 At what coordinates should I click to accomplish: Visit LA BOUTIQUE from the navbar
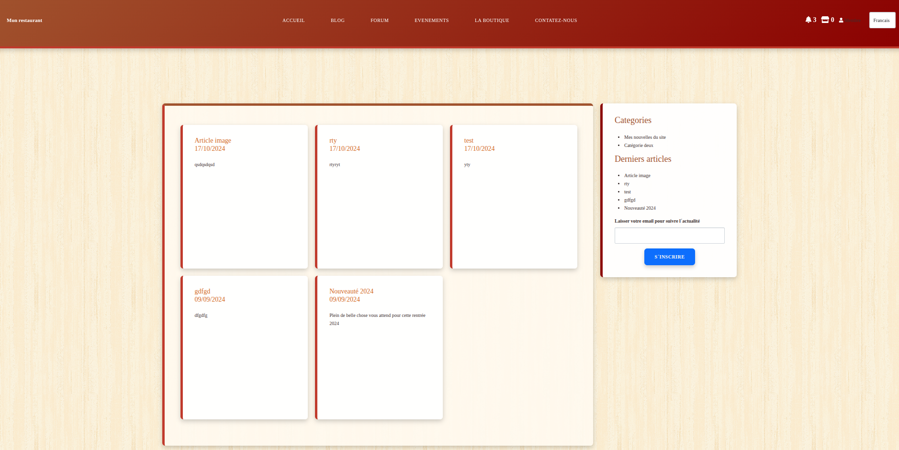click(492, 20)
